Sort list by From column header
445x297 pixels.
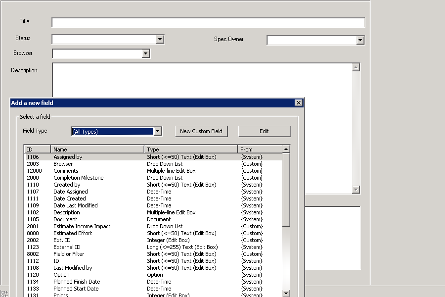pyautogui.click(x=259, y=149)
